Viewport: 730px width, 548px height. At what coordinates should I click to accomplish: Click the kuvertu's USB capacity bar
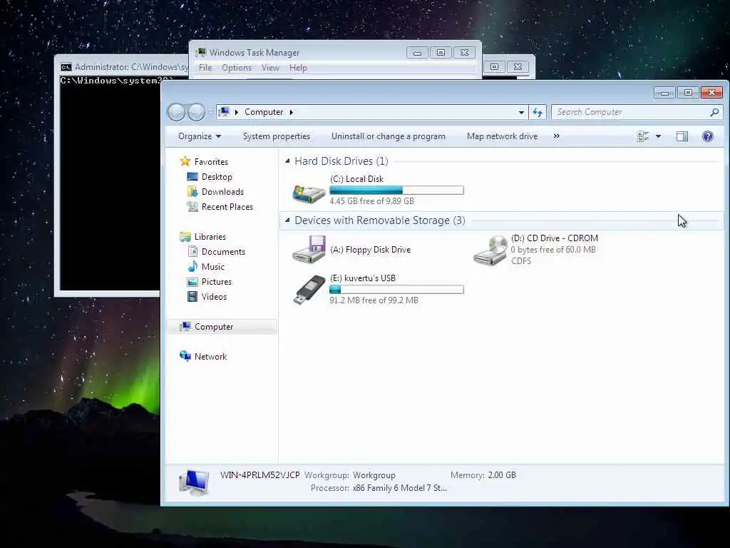tap(396, 290)
